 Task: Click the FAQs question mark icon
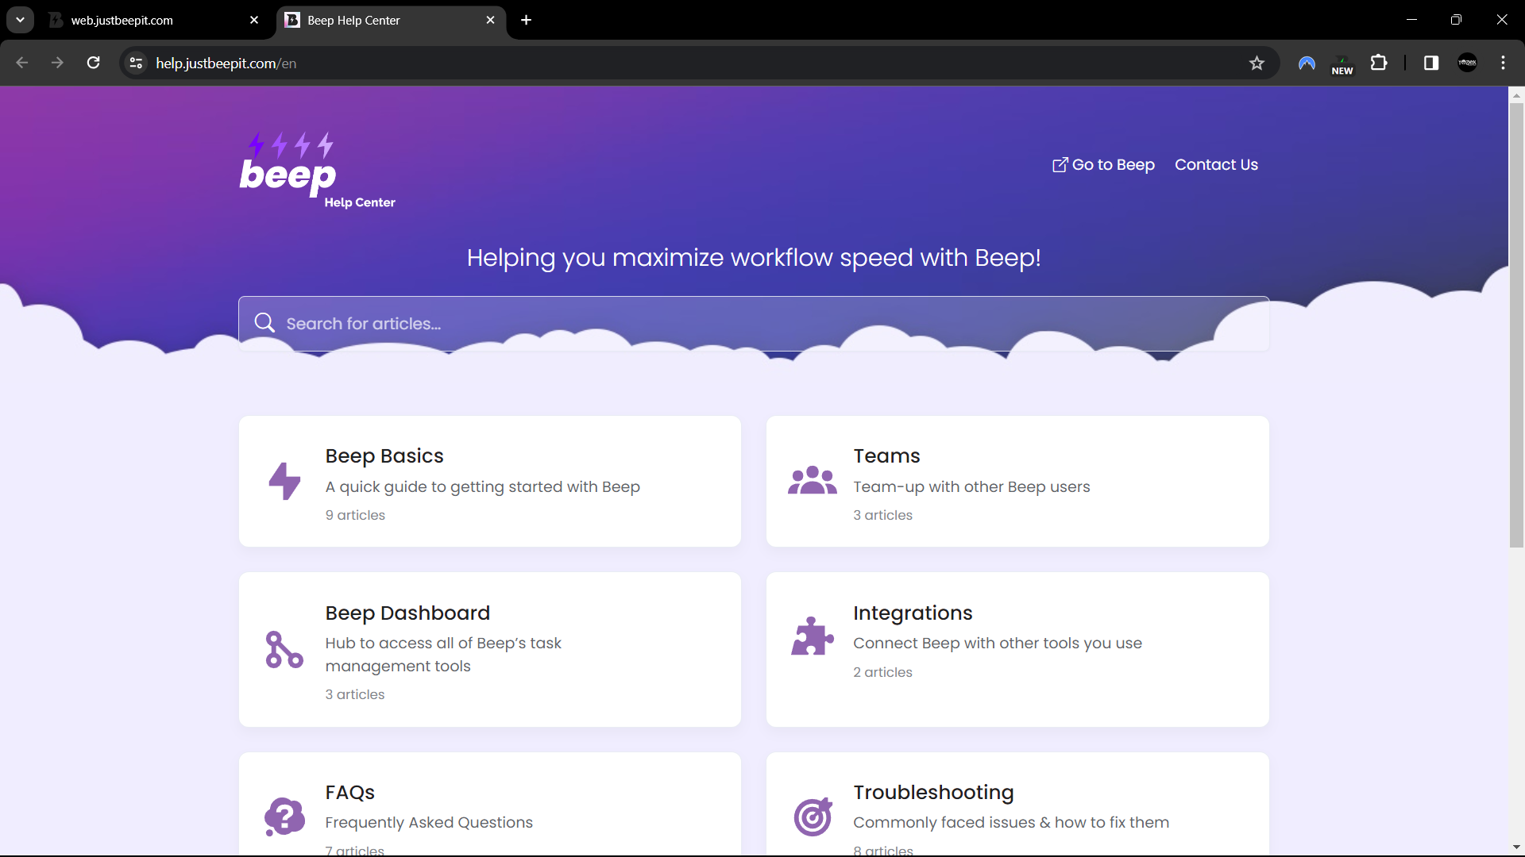(284, 817)
